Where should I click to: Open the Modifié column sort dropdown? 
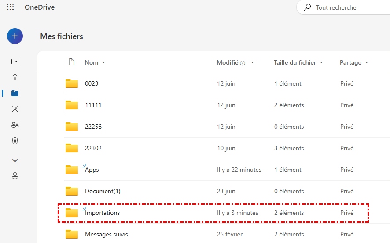pos(252,62)
